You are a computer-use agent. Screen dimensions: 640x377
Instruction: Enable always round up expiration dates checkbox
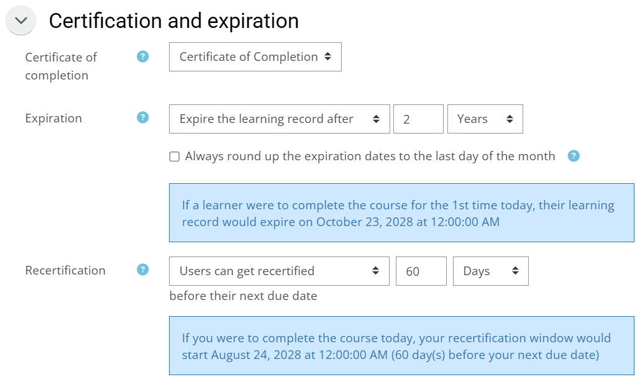174,157
